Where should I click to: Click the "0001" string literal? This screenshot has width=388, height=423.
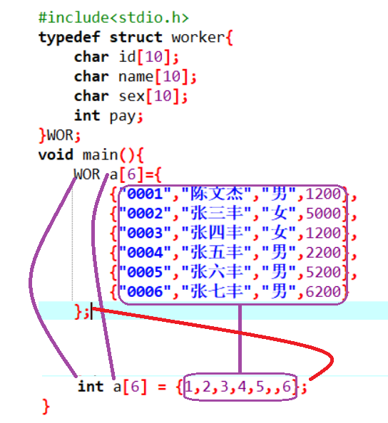[x=145, y=194]
